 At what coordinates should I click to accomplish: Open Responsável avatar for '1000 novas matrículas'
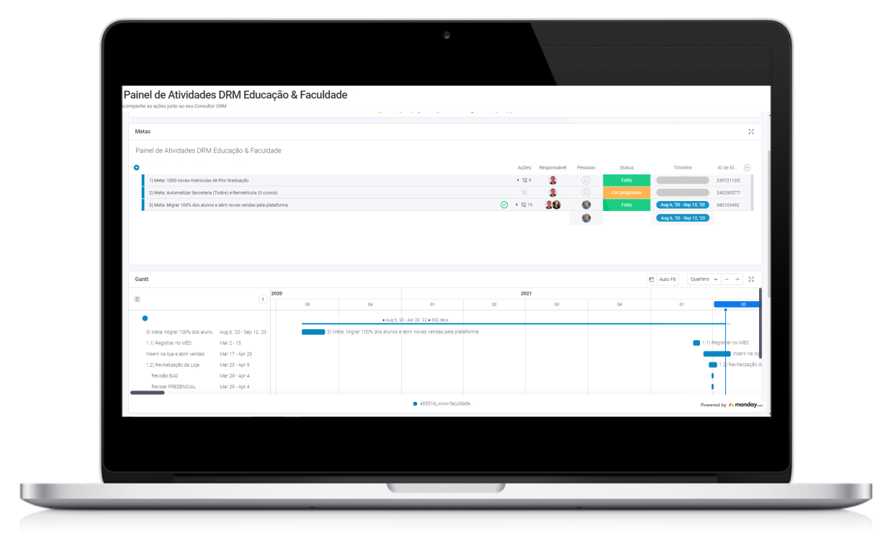point(552,180)
